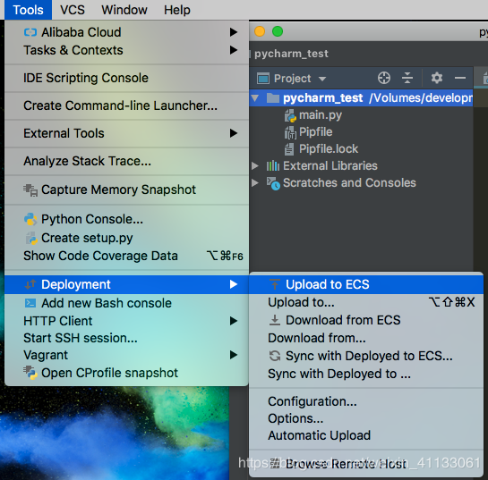Expand External Libraries tree node

(x=255, y=166)
